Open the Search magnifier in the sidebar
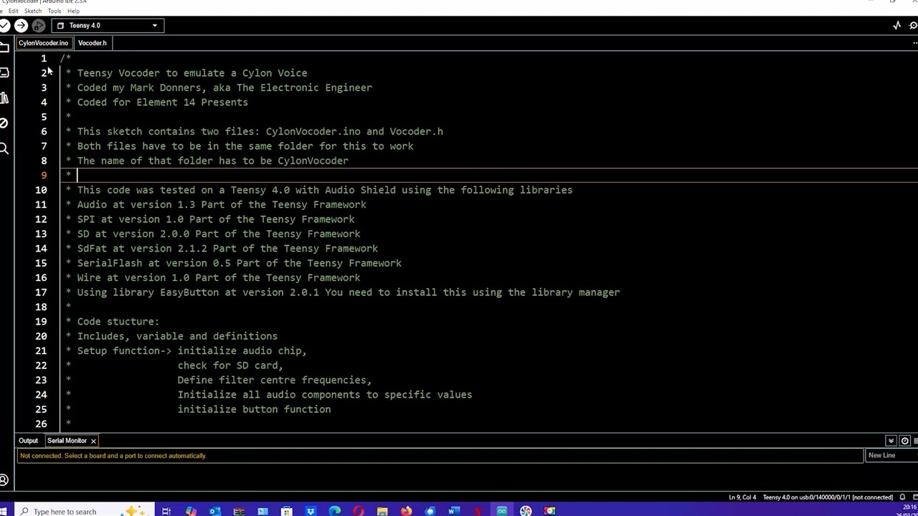Screen dimensions: 918x516 pos(4,148)
